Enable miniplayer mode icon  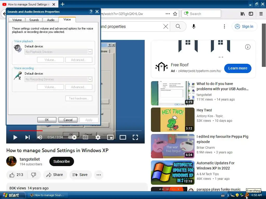pyautogui.click(x=110, y=137)
